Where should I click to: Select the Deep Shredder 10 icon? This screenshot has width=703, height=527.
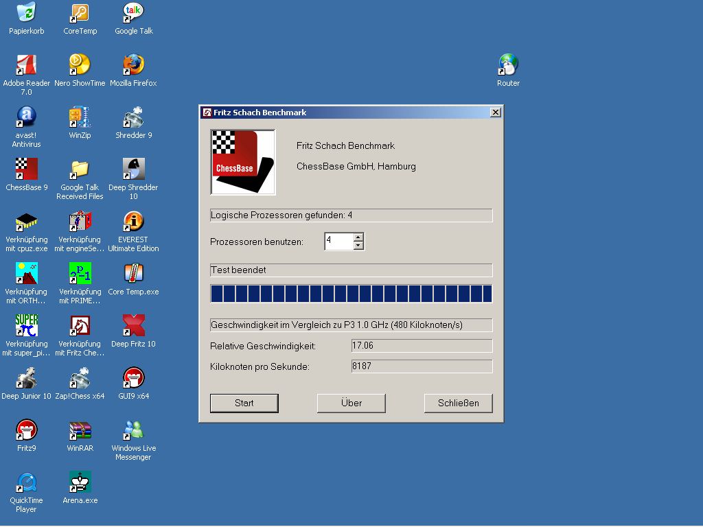(x=134, y=169)
